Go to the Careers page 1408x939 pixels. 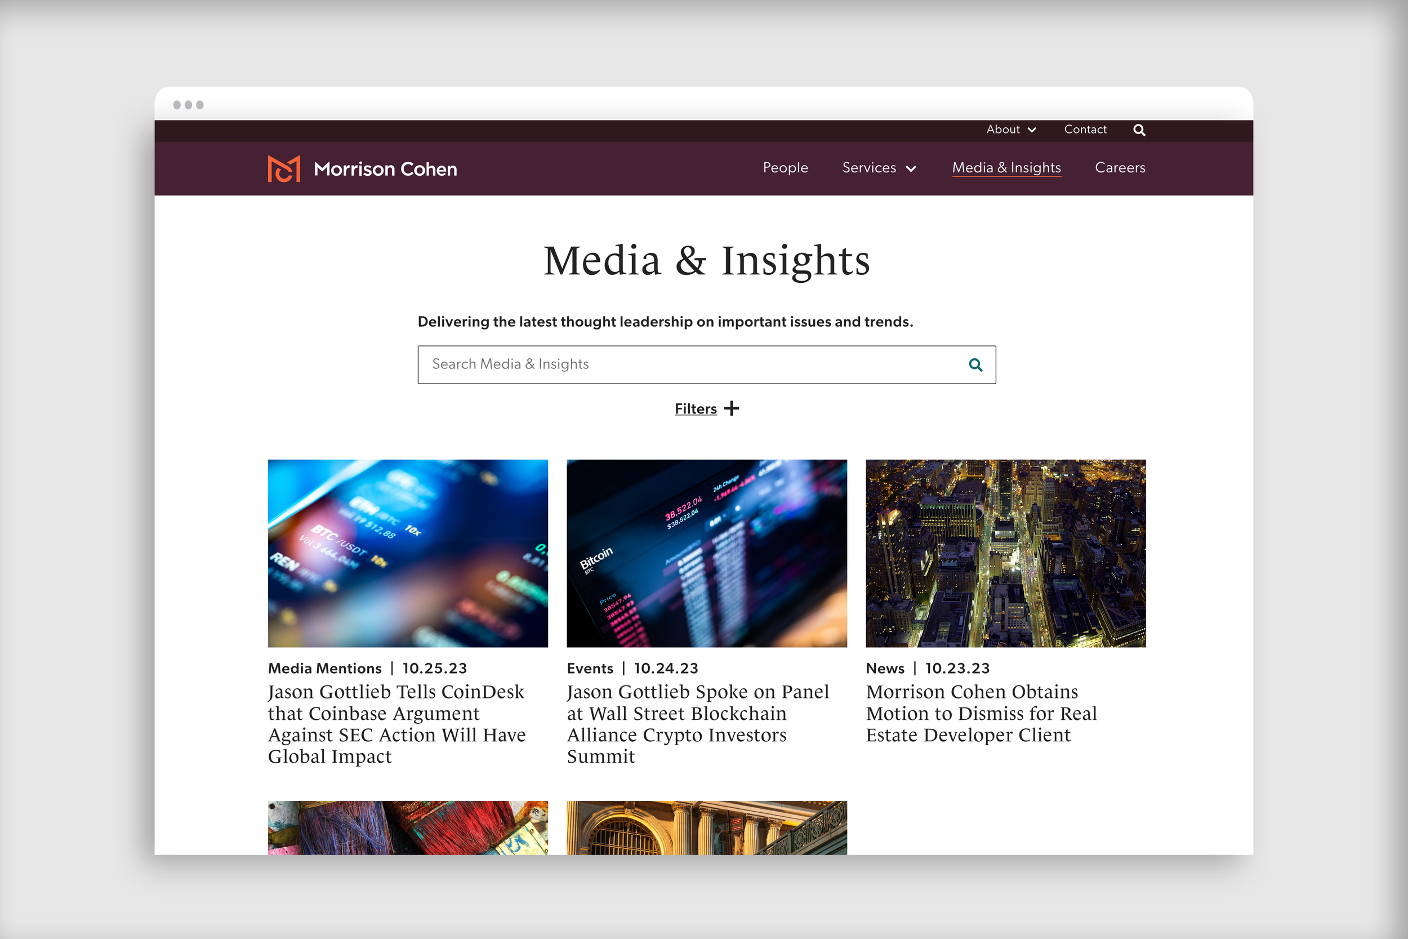[1120, 168]
